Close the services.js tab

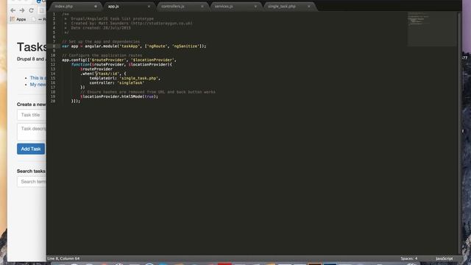[255, 7]
